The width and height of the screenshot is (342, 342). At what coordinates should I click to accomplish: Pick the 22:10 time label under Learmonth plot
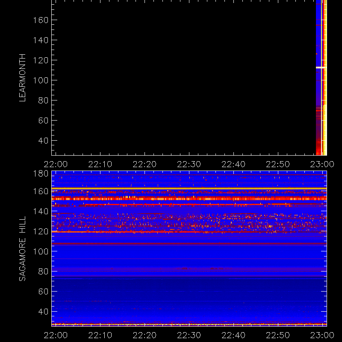click(x=100, y=164)
